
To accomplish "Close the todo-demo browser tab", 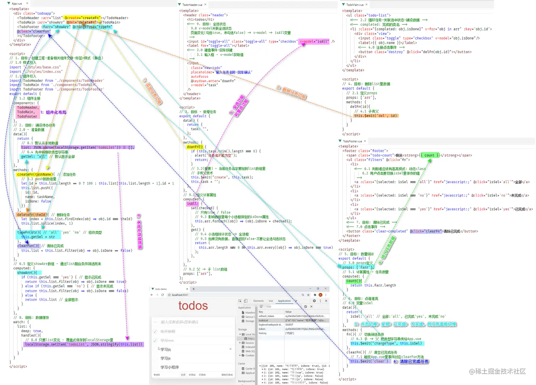I will [187, 289].
